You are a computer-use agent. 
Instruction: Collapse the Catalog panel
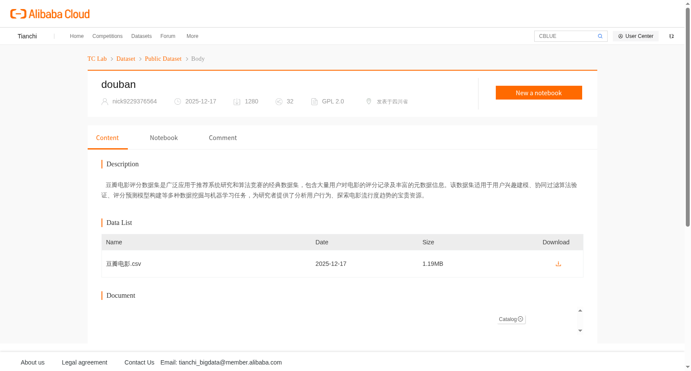click(511, 319)
